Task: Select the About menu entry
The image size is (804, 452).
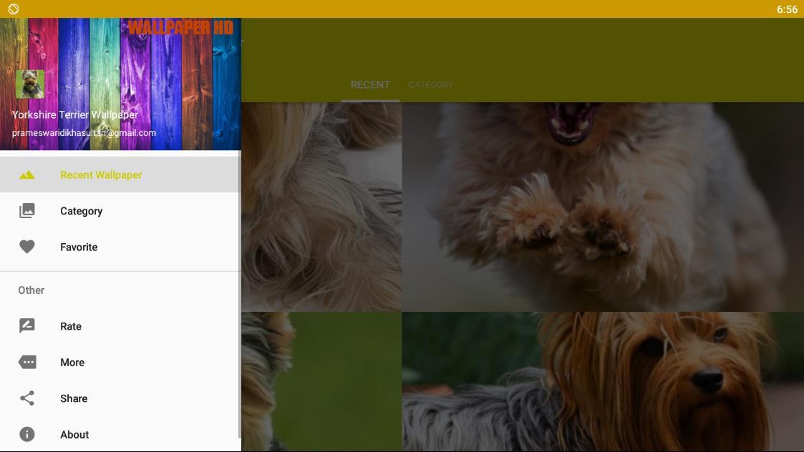Action: pos(120,435)
